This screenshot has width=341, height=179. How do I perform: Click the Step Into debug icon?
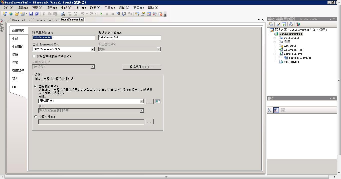coord(118,14)
